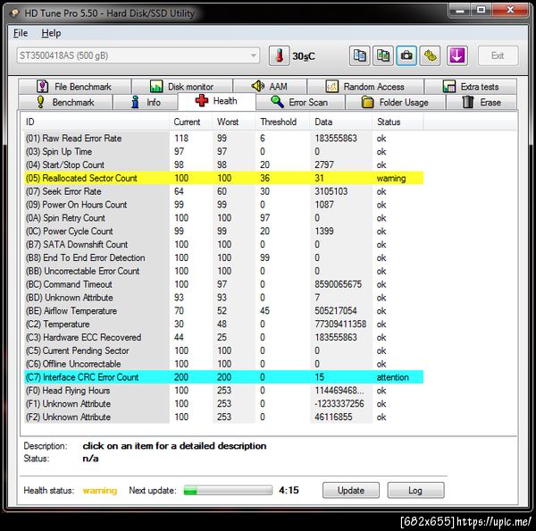Switch to the Extra tests tab
The image size is (536, 531).
471,87
